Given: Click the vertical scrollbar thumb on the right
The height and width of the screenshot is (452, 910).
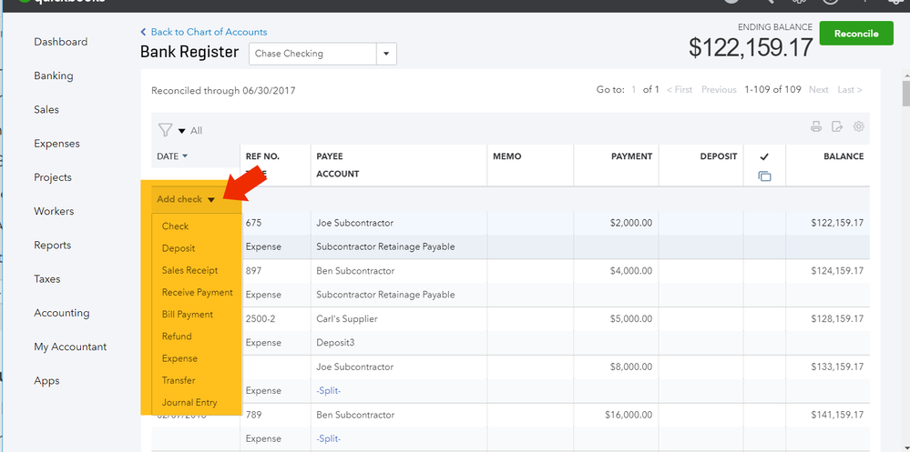Looking at the screenshot, I should pyautogui.click(x=905, y=95).
